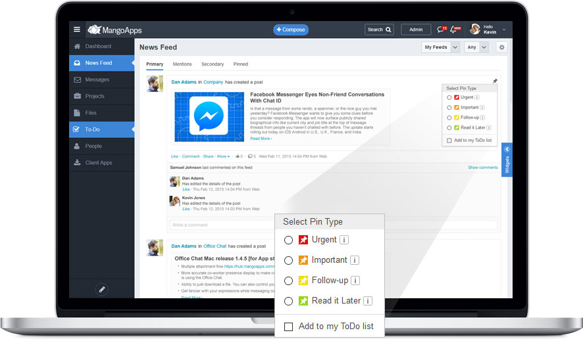Image resolution: width=583 pixels, height=339 pixels.
Task: Check Add to my ToDo list enlarged checkbox
Action: (288, 327)
